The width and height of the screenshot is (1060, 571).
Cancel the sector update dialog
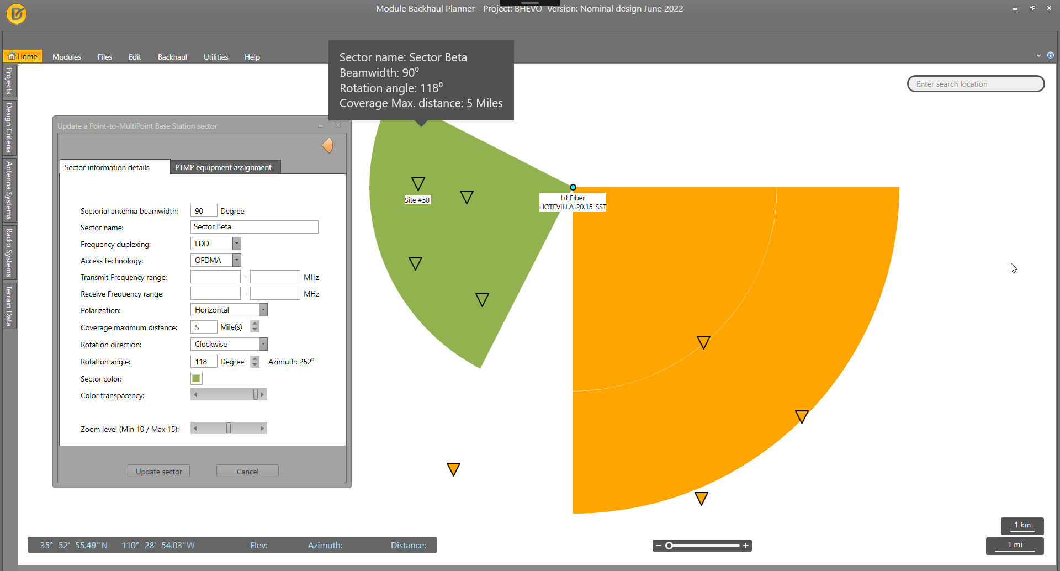[x=247, y=472]
